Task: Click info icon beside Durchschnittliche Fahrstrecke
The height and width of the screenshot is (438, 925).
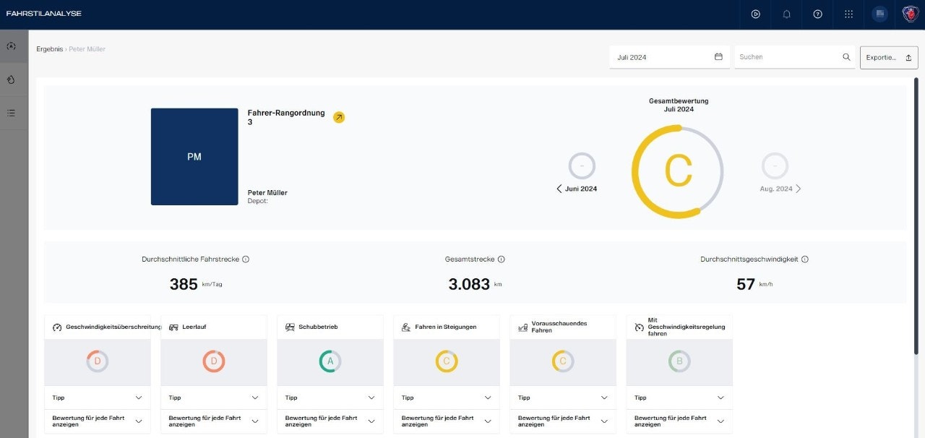Action: pos(246,259)
